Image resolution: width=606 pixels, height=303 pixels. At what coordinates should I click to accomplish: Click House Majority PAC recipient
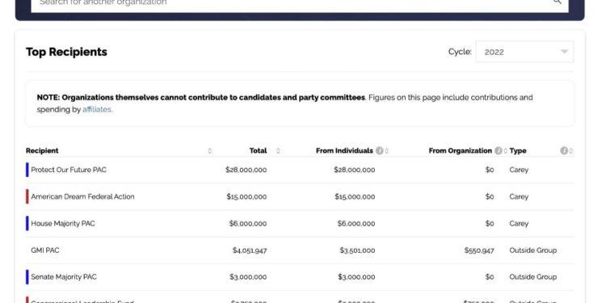(x=62, y=223)
